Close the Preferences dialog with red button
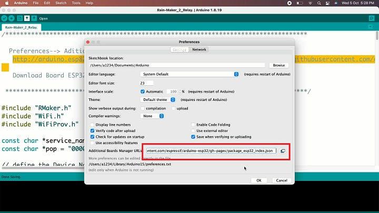 (88, 42)
